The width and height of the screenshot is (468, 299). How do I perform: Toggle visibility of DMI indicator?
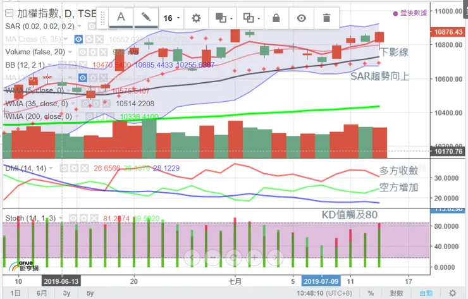(64, 168)
